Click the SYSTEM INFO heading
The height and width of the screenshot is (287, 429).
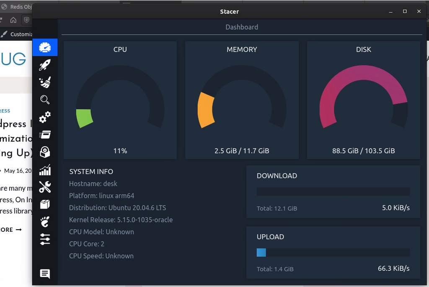pyautogui.click(x=91, y=172)
